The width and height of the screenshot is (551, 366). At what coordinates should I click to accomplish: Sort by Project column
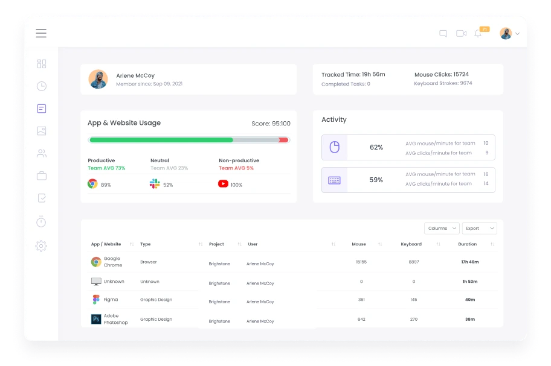pyautogui.click(x=239, y=244)
